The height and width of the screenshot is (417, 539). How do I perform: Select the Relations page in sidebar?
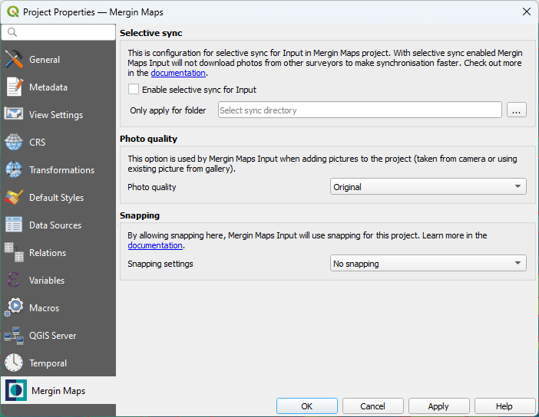48,253
